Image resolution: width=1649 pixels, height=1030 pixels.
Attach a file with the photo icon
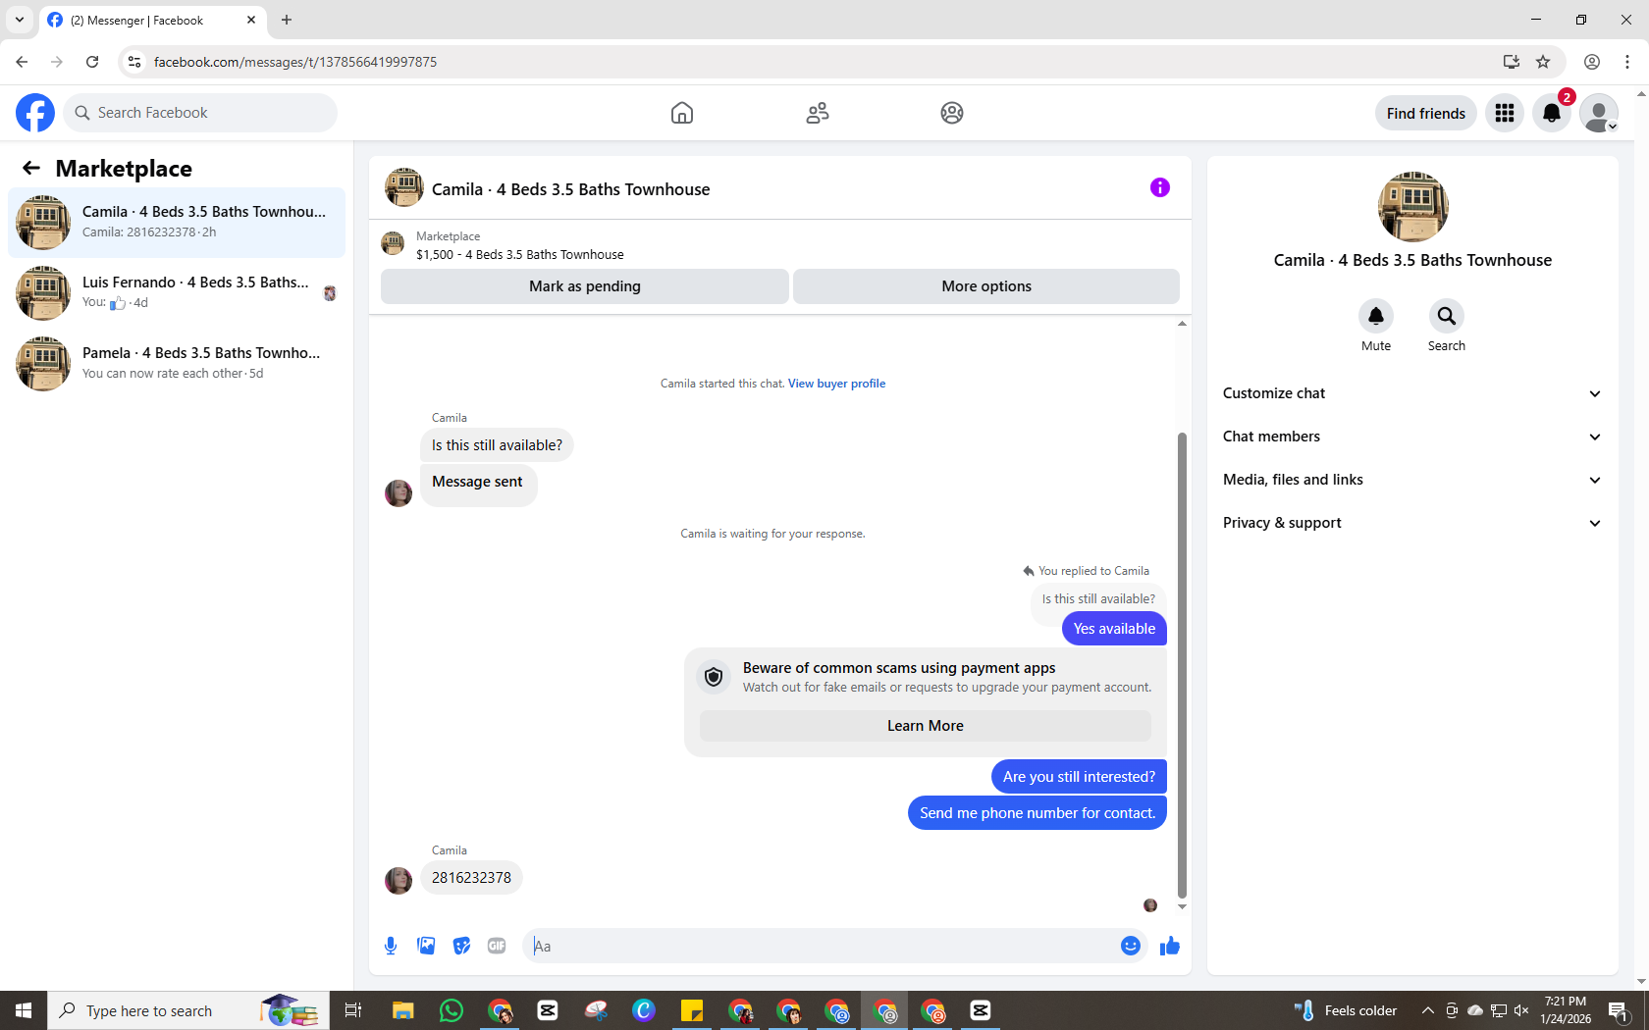tap(426, 946)
